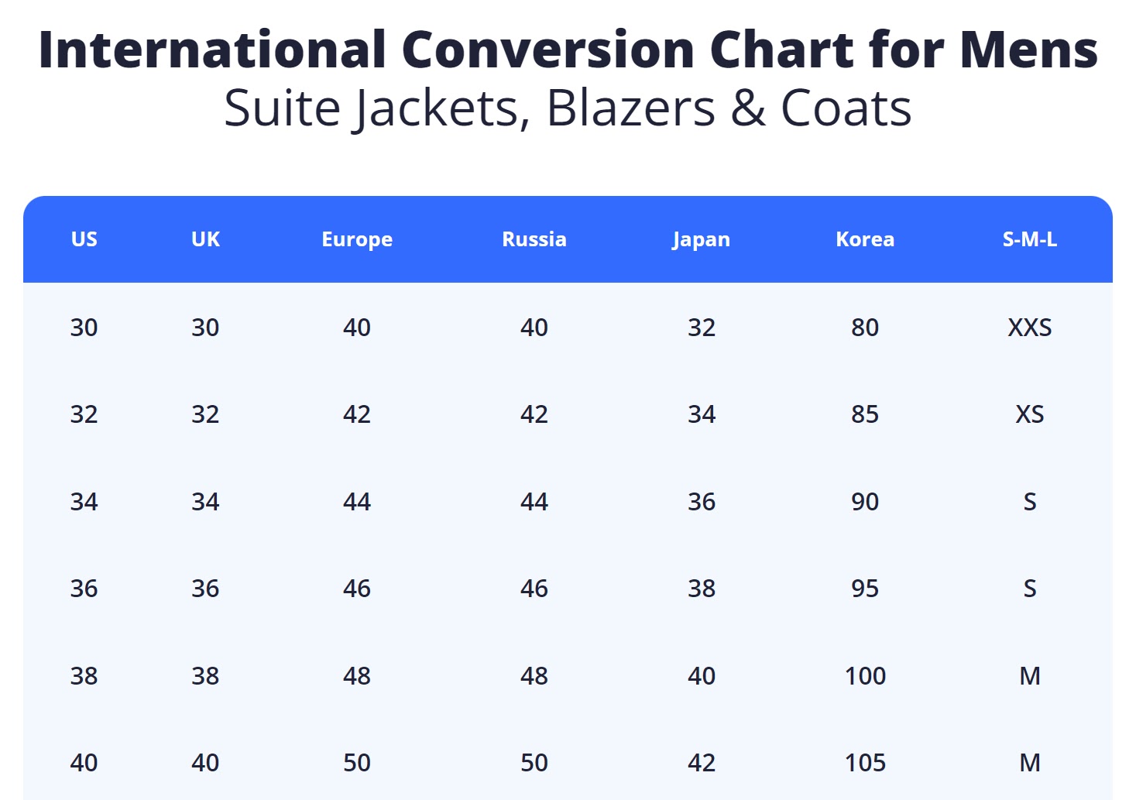This screenshot has width=1136, height=800.
Task: Click the Korea size 80 cell
Action: pos(865,328)
